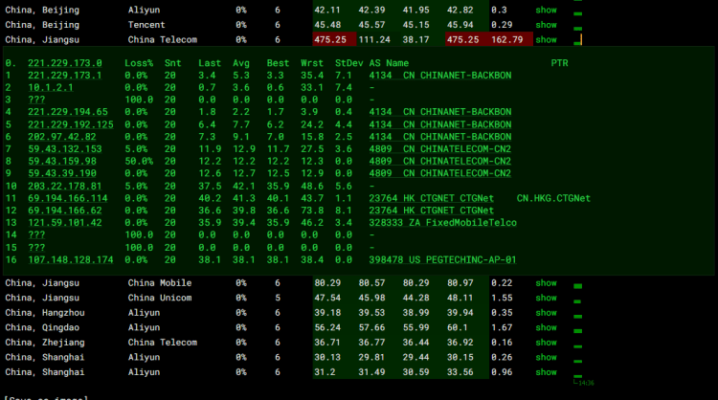Viewport: 718px width, 400px height.
Task: Open hop 1 IP 221.229.173.1
Action: (x=64, y=76)
